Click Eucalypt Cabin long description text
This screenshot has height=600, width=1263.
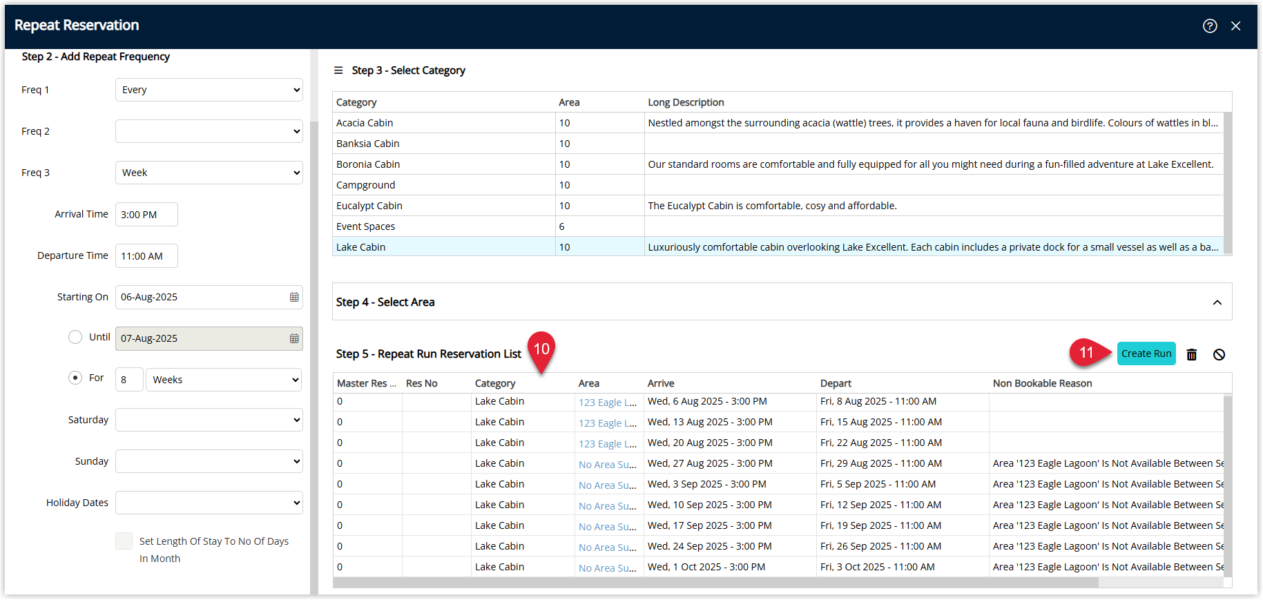[x=772, y=206]
